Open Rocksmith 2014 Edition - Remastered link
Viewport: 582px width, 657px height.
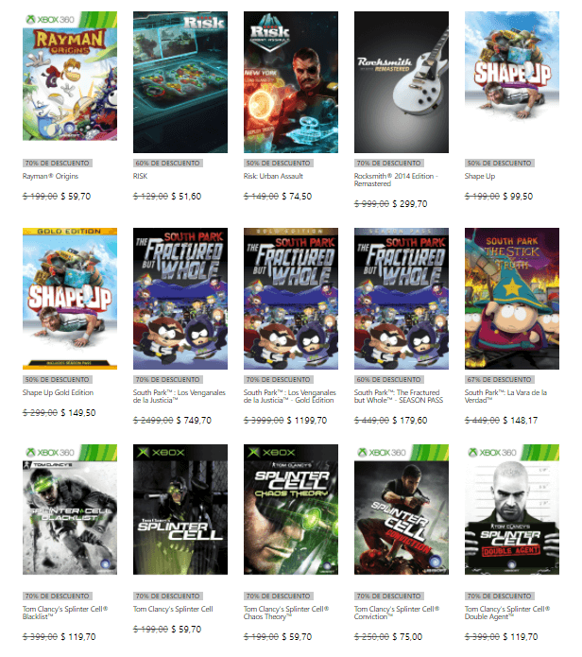click(x=396, y=181)
